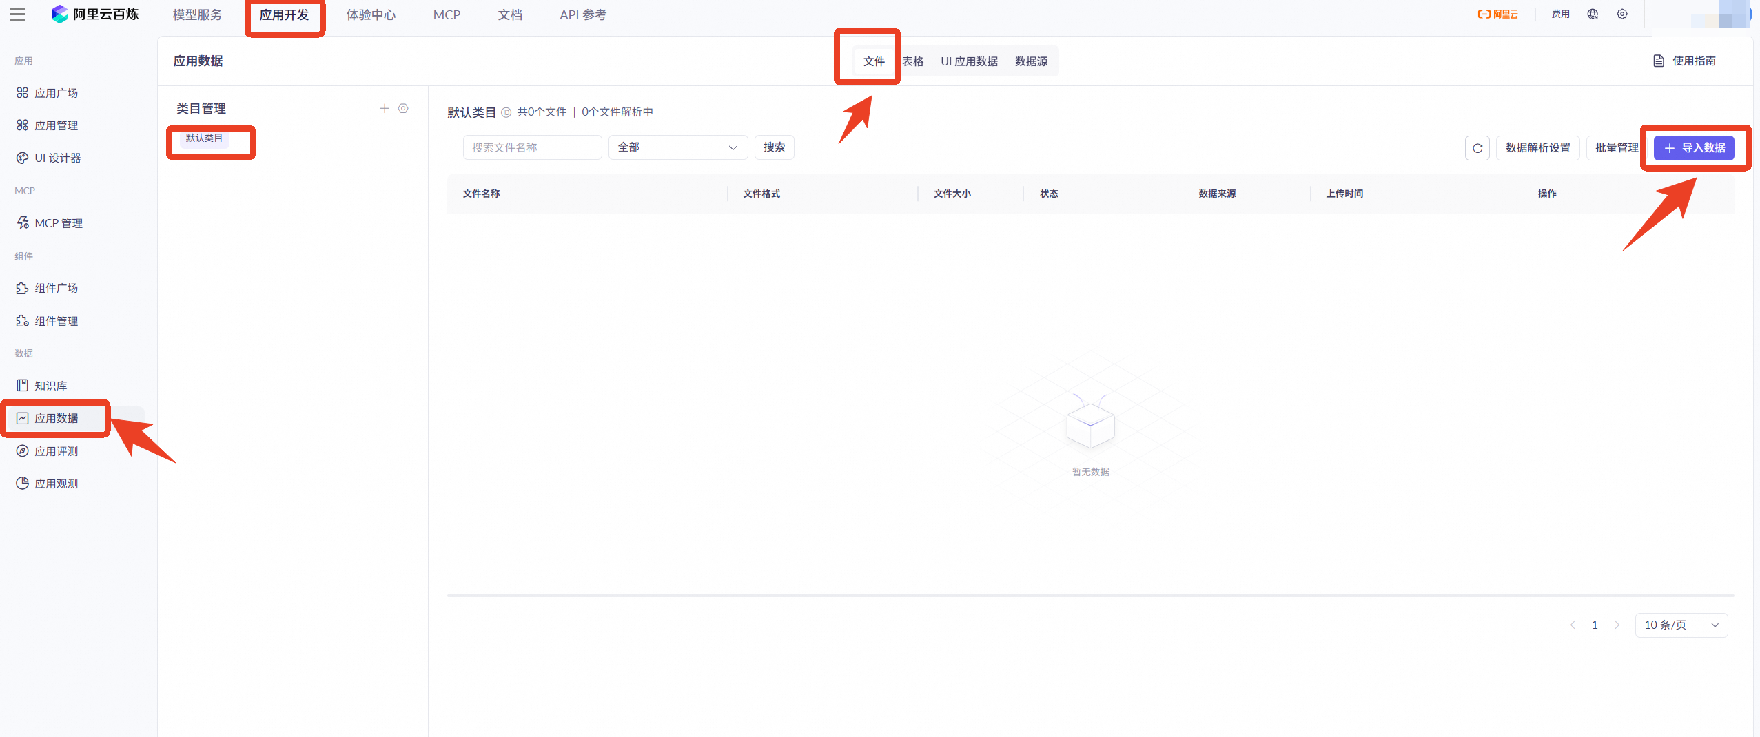1760x737 pixels.
Task: Select the 默认类目 category item
Action: [x=205, y=138]
